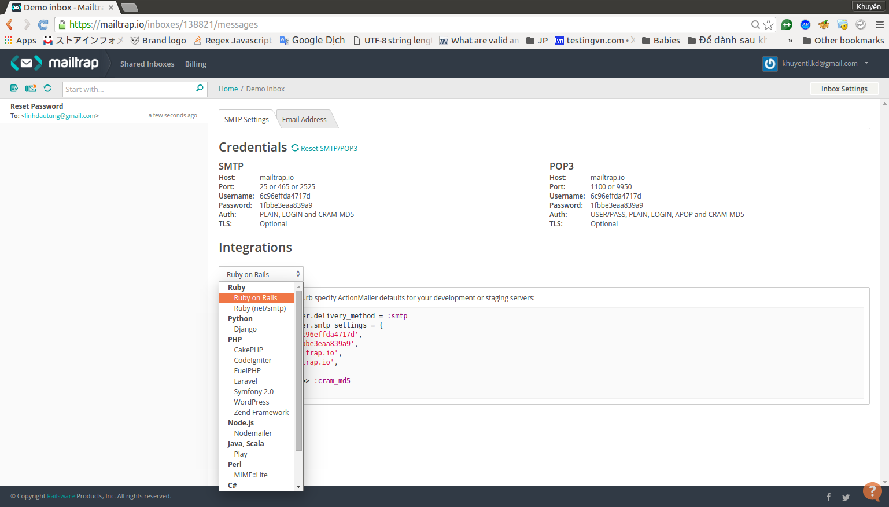The image size is (889, 507).
Task: Click the zoom magnifier in address bar
Action: 755,24
